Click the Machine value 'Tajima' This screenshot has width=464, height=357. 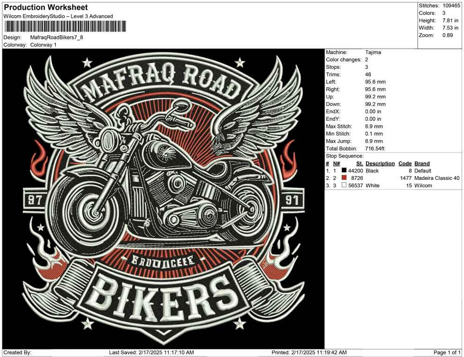pyautogui.click(x=373, y=52)
